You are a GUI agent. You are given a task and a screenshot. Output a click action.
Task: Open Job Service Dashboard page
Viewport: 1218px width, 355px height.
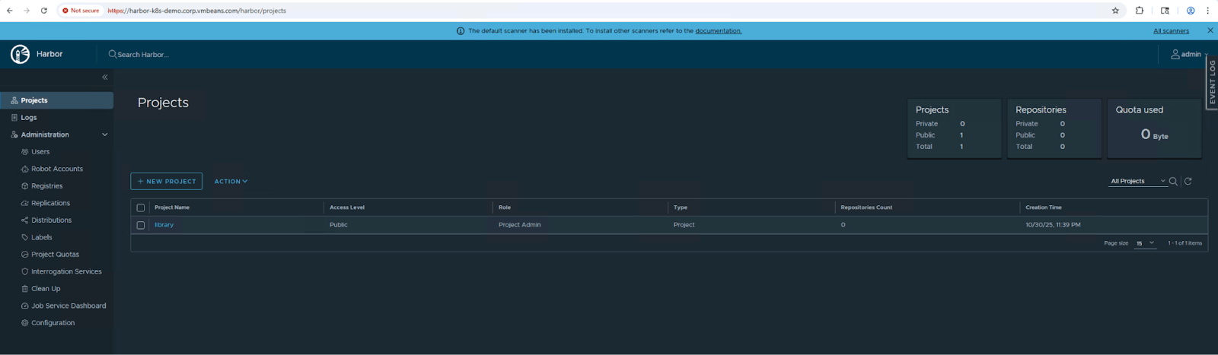(x=69, y=306)
